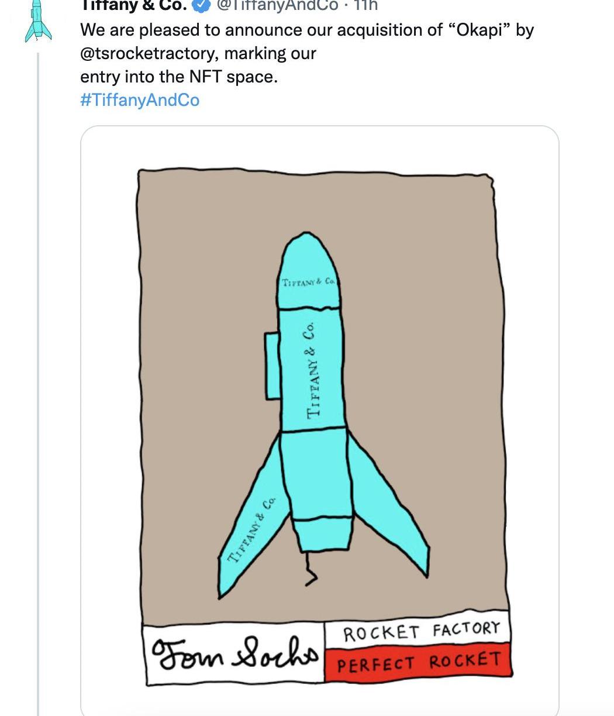
Task: Click the ROCKET FACTORY label
Action: click(x=421, y=632)
